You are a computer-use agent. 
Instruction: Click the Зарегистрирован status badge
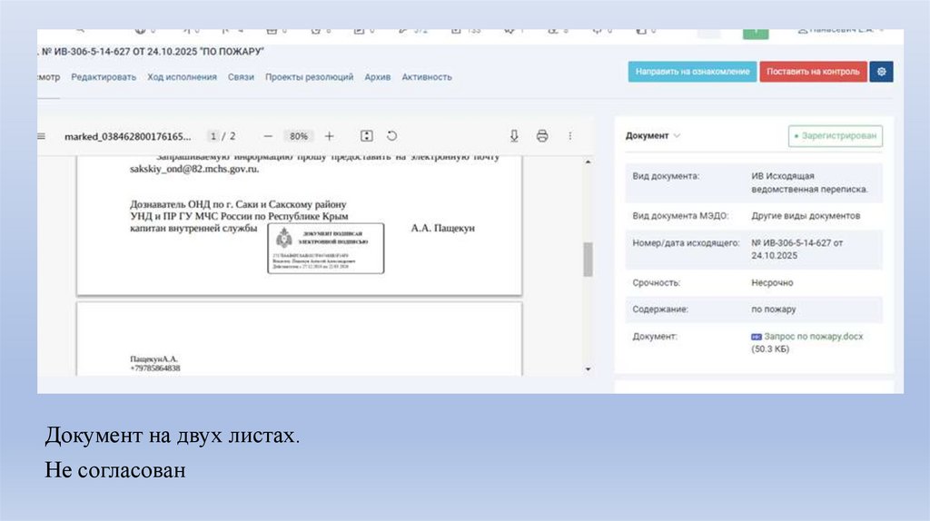coord(836,136)
